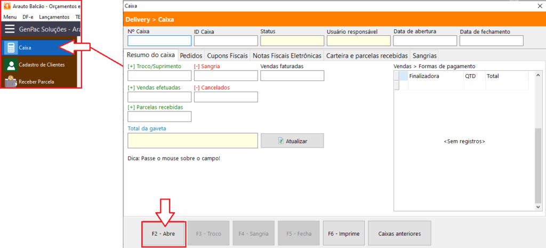The height and width of the screenshot is (248, 546).
Task: Switch to the Pedidos tab
Action: pyautogui.click(x=190, y=55)
